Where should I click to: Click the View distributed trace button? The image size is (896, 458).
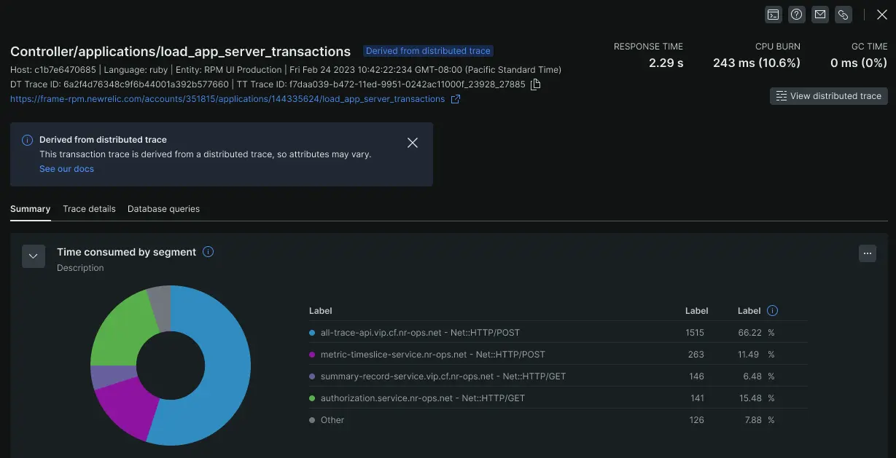point(828,96)
